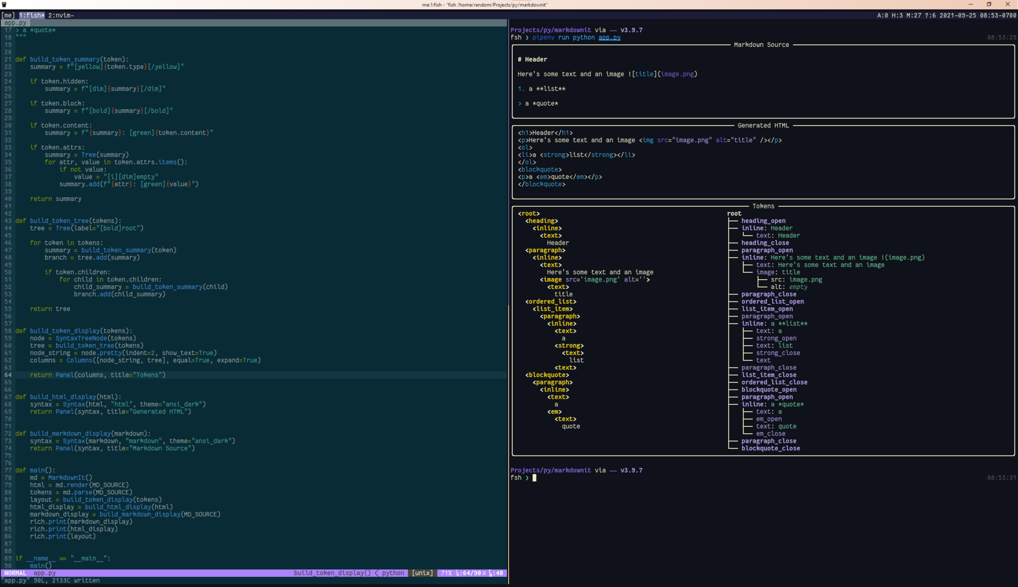The width and height of the screenshot is (1018, 587).
Task: Minimize the terminal window
Action: [970, 4]
